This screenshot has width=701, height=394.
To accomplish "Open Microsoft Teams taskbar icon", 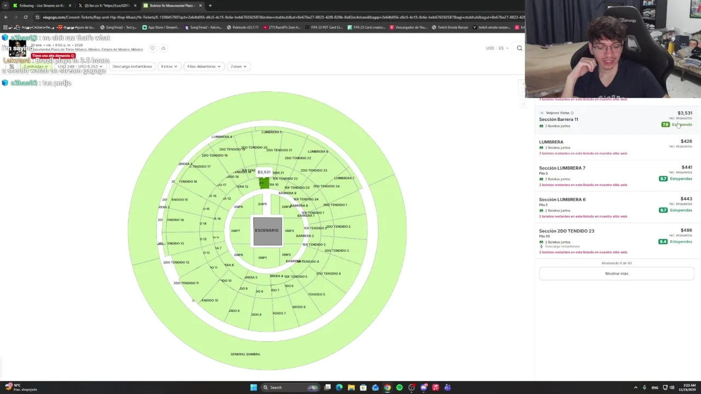I will (447, 387).
